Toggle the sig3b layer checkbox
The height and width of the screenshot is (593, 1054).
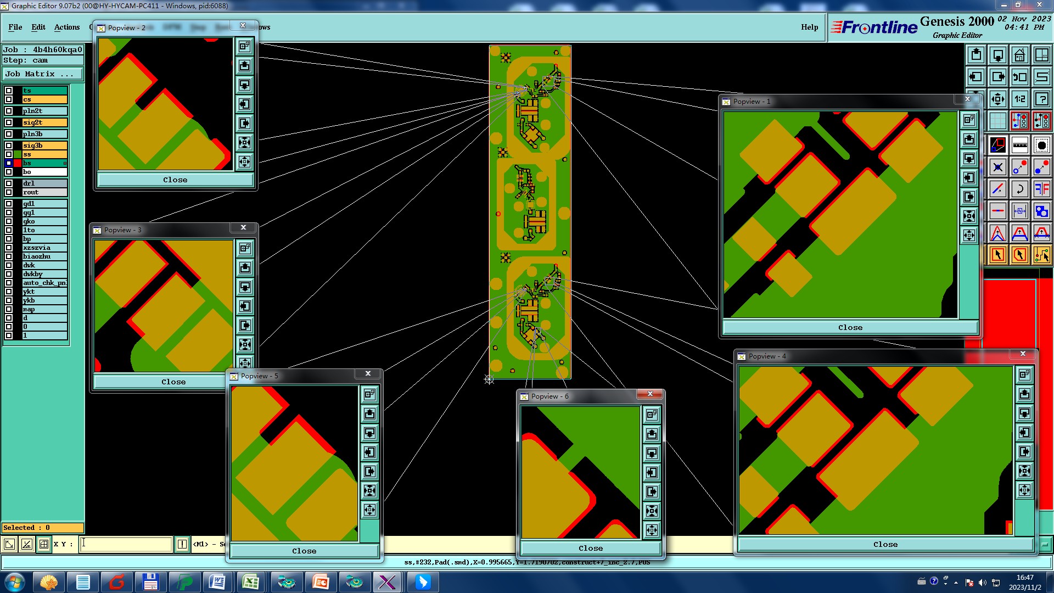coord(9,146)
